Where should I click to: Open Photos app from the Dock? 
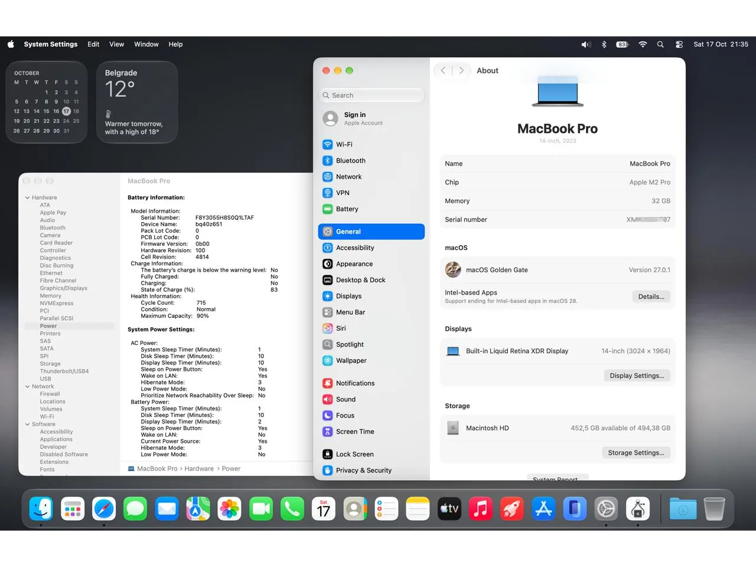tap(229, 509)
